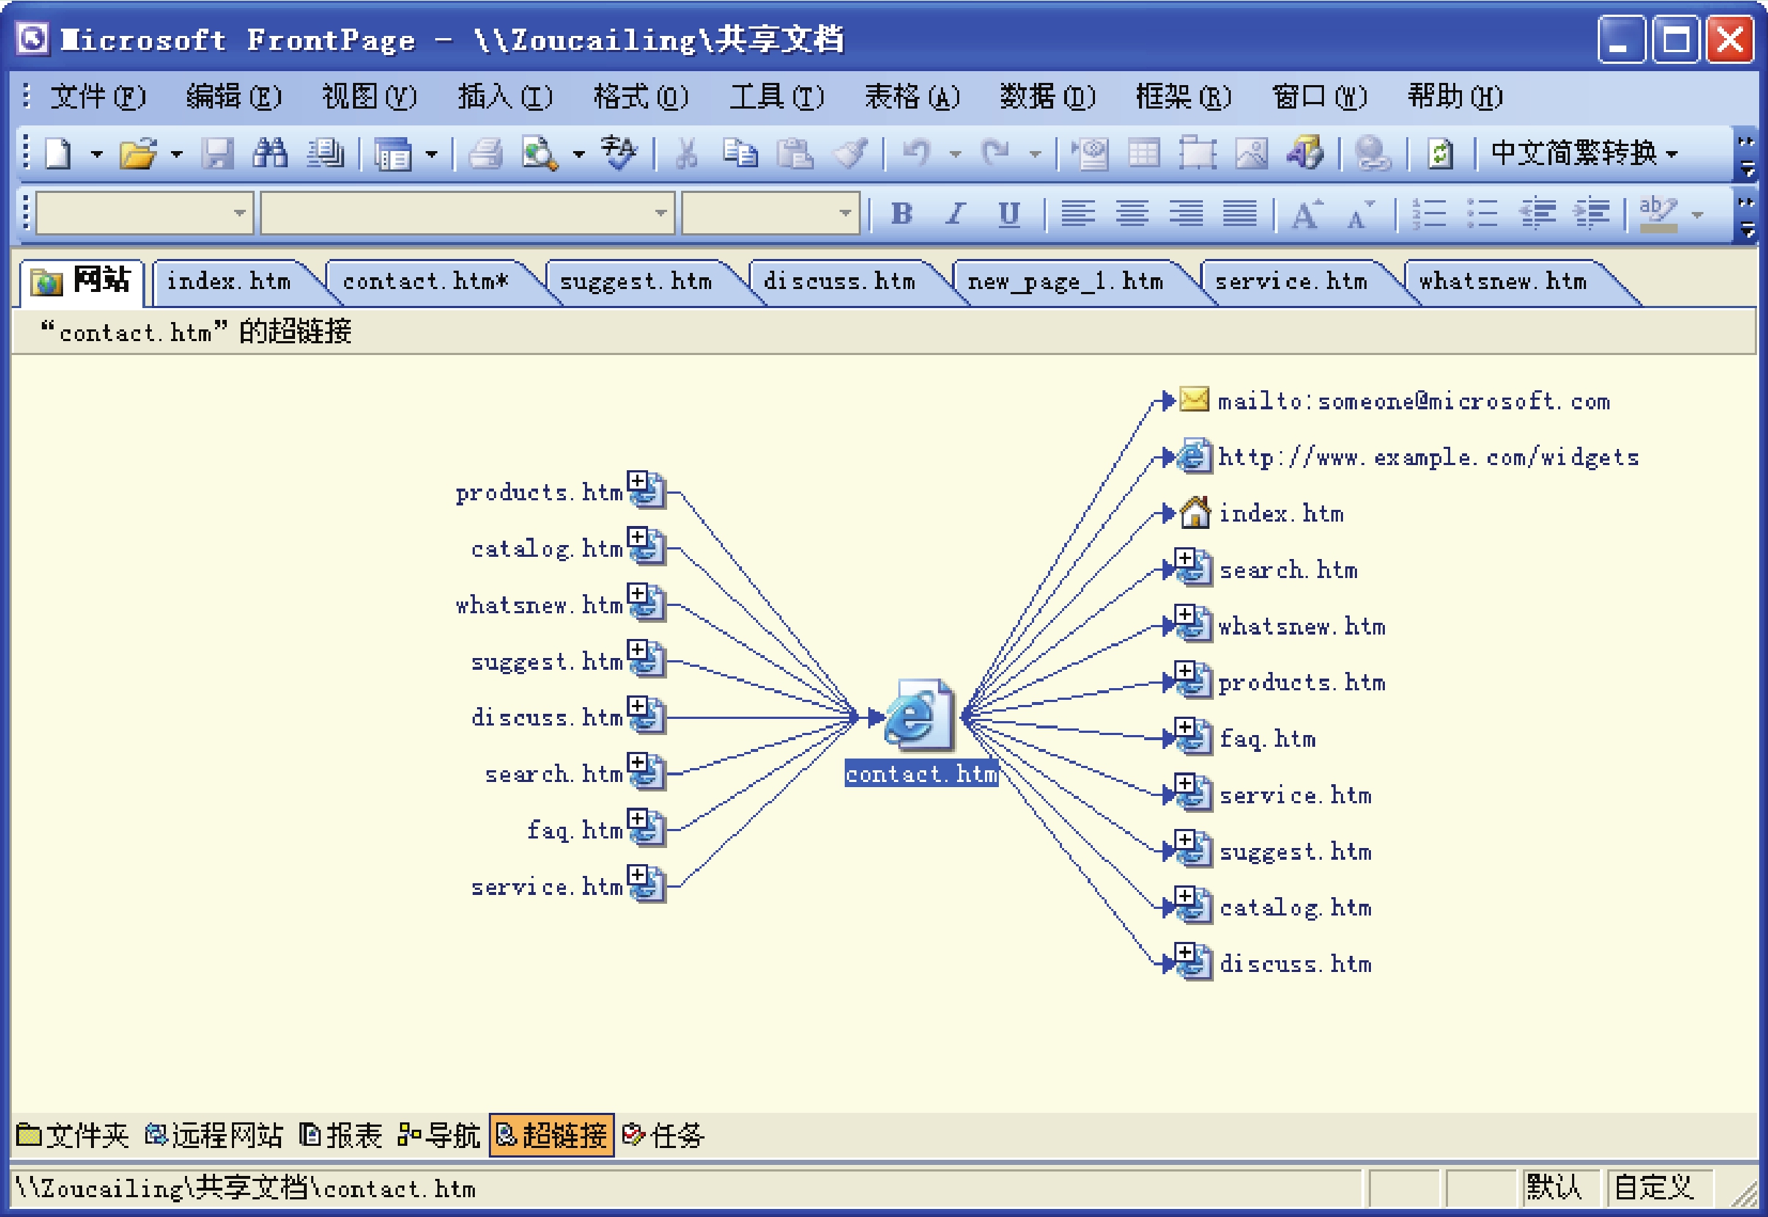1768x1217 pixels.
Task: Click the Print icon
Action: coord(486,154)
